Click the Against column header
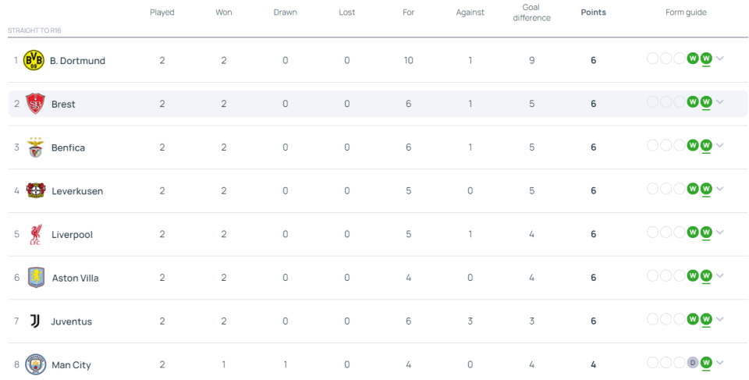 coord(470,12)
